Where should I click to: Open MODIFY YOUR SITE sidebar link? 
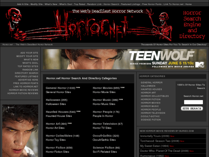(27, 56)
